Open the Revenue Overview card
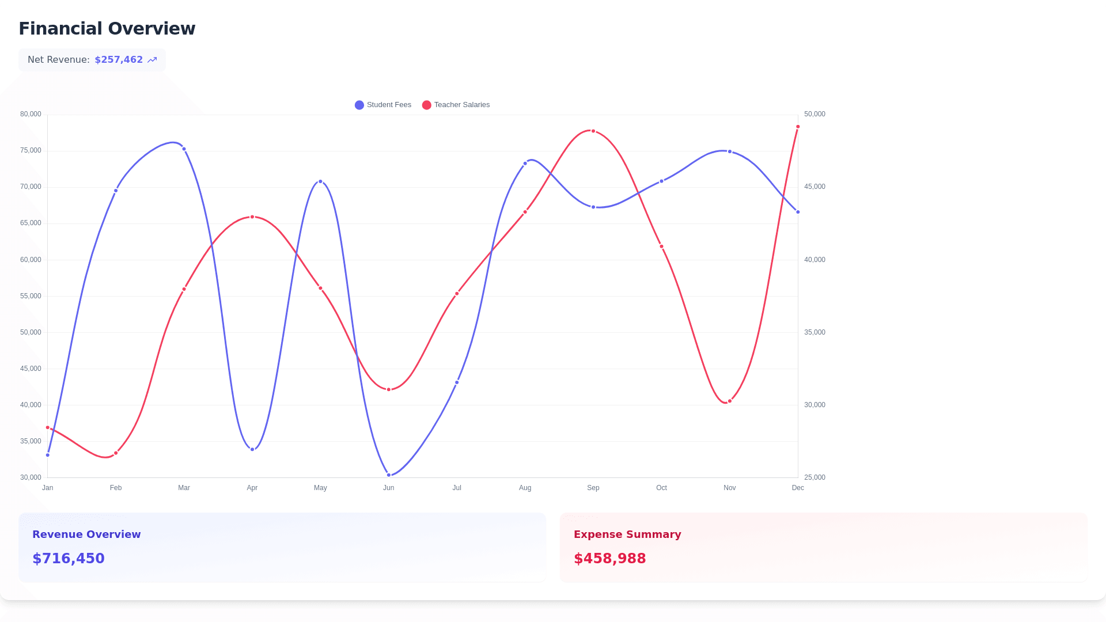 282,547
